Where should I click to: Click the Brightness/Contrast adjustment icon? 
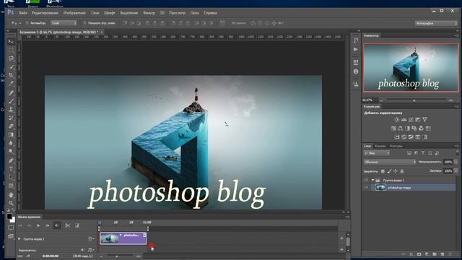click(x=396, y=120)
